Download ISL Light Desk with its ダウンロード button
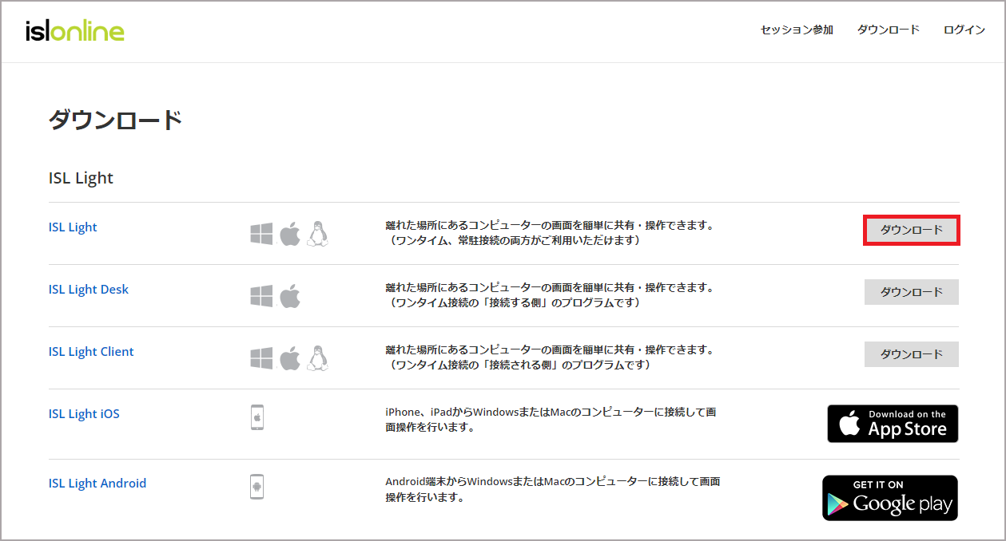Viewport: 1006px width, 541px height. 912,292
